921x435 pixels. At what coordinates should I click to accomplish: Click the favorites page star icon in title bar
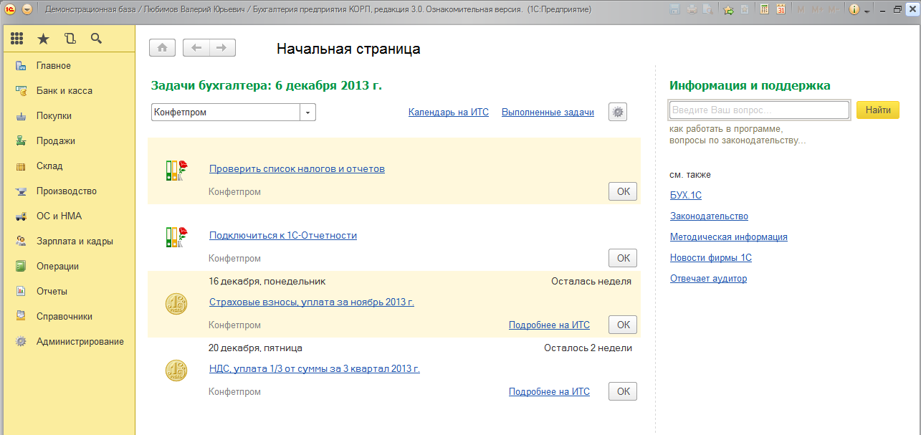click(x=745, y=9)
